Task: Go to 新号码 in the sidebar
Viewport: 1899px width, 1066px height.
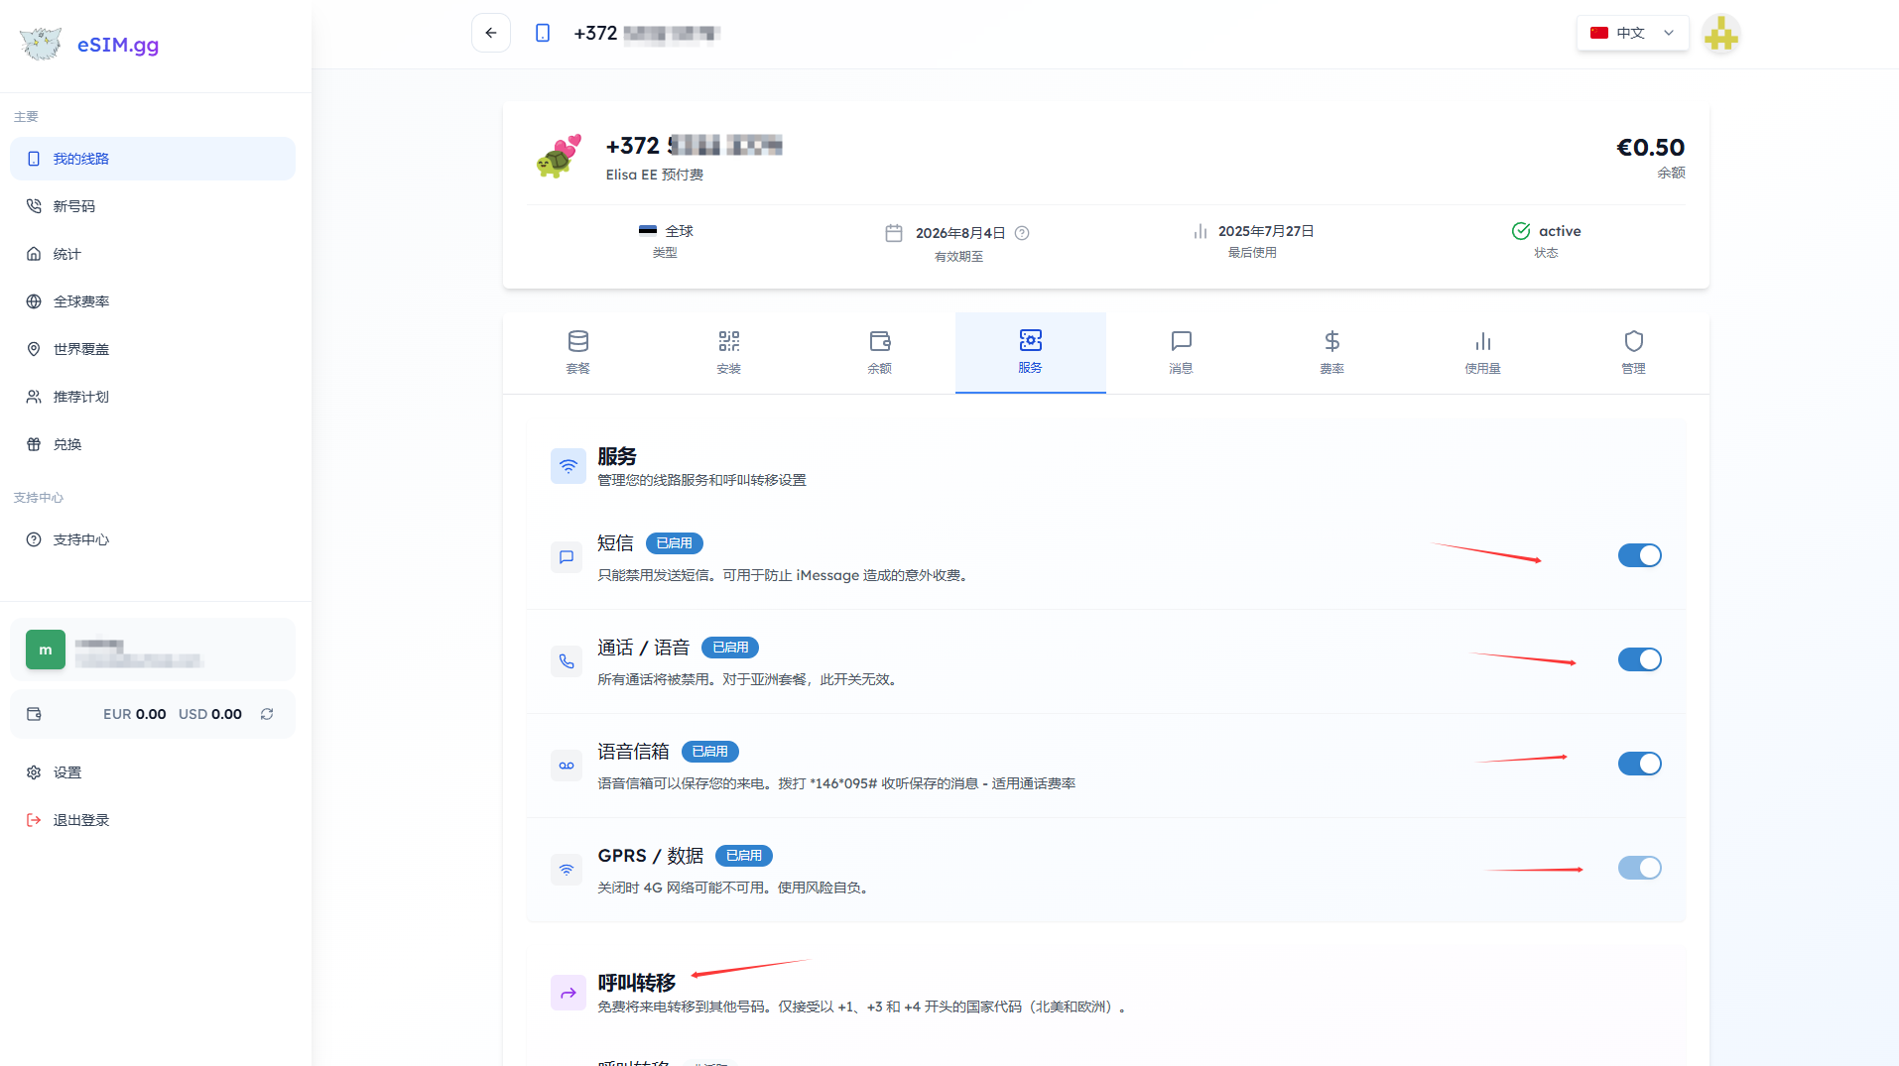Action: [74, 206]
